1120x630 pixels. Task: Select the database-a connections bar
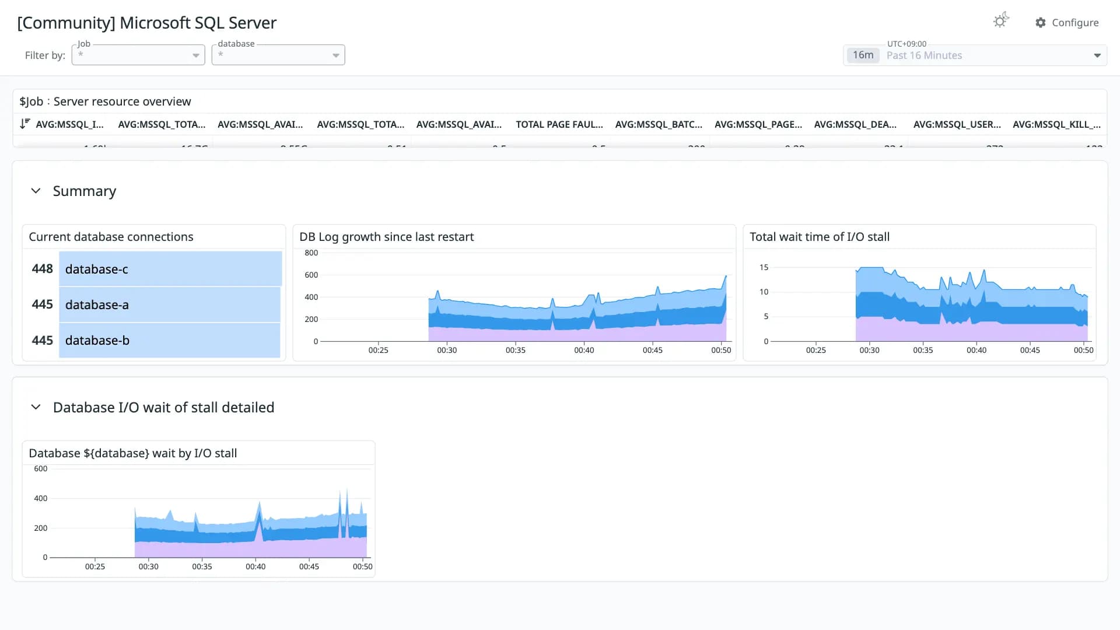coord(170,304)
